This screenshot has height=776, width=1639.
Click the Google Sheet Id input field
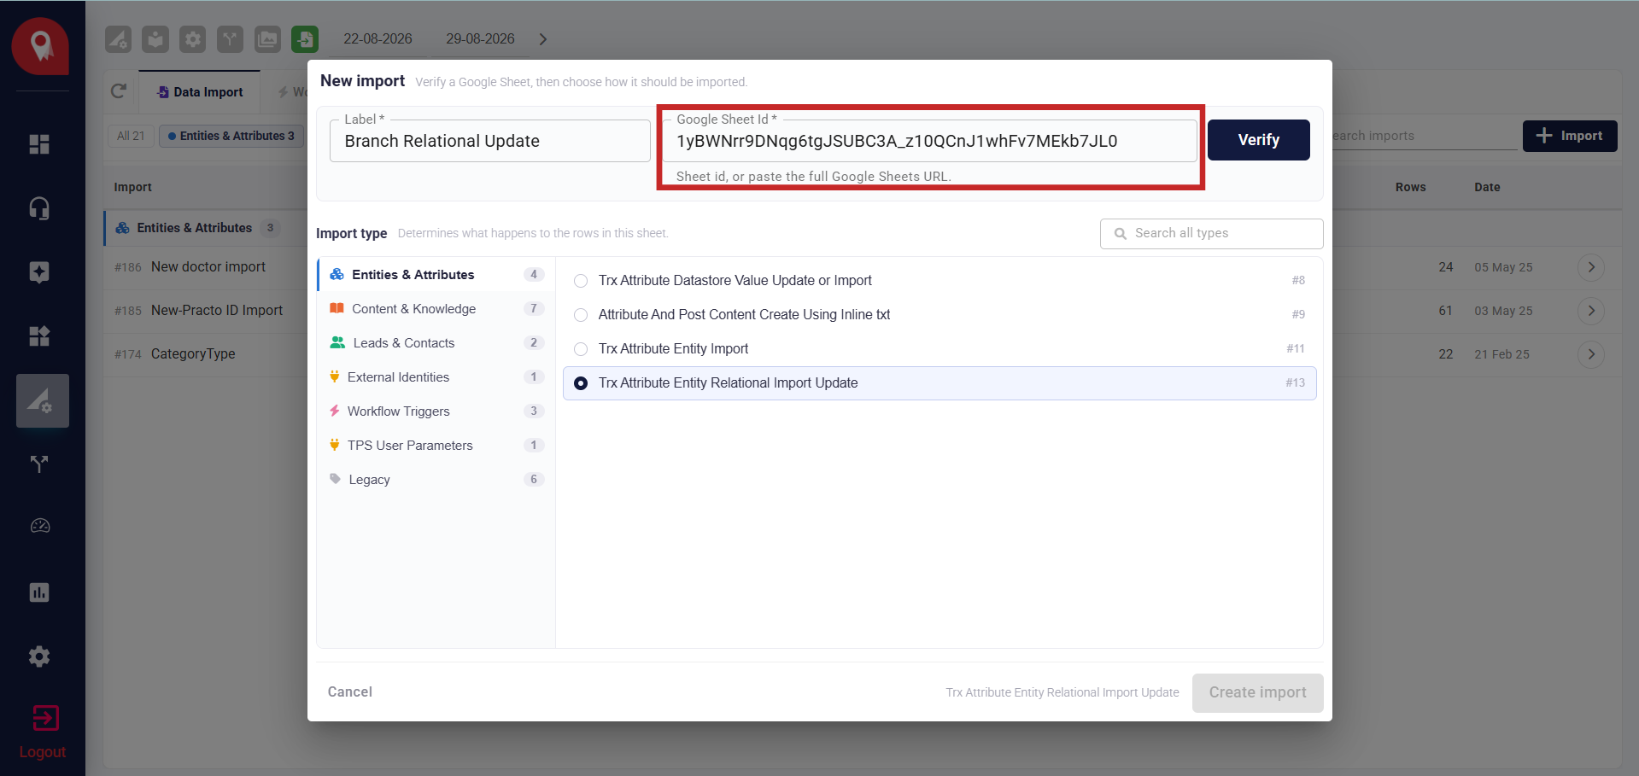tap(930, 141)
